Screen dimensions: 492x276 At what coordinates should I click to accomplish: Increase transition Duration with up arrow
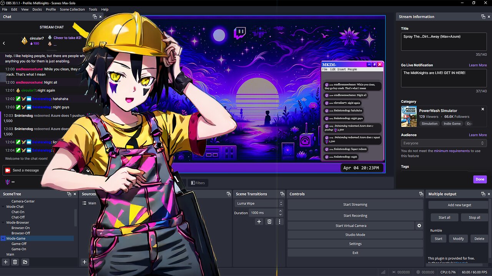(280, 211)
